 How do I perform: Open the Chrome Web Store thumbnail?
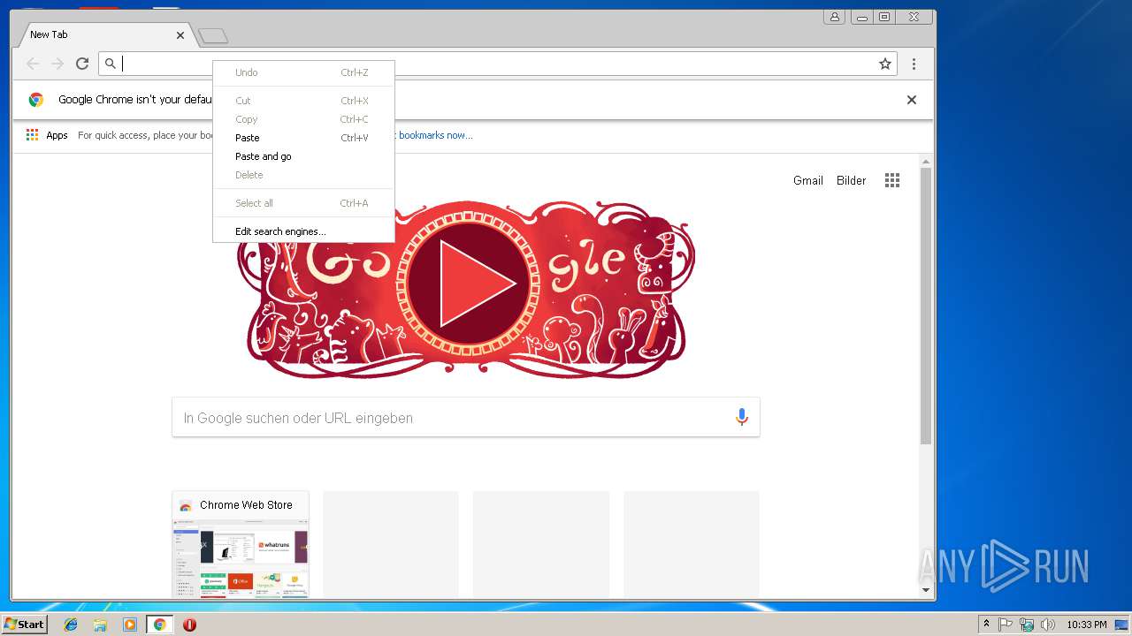[x=241, y=544]
